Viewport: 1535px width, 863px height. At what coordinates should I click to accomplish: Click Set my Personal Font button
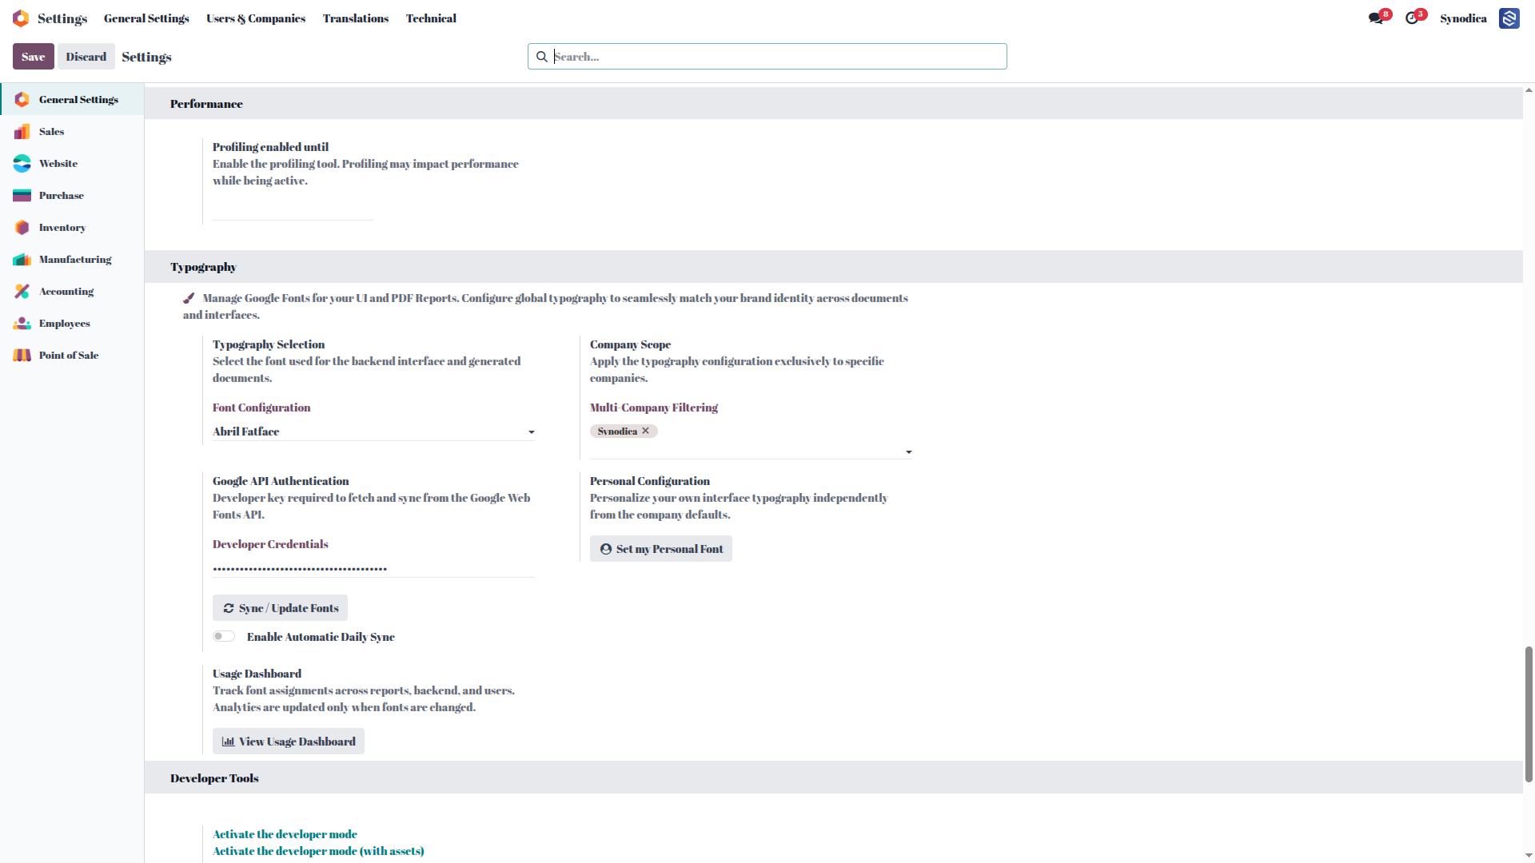coord(661,549)
